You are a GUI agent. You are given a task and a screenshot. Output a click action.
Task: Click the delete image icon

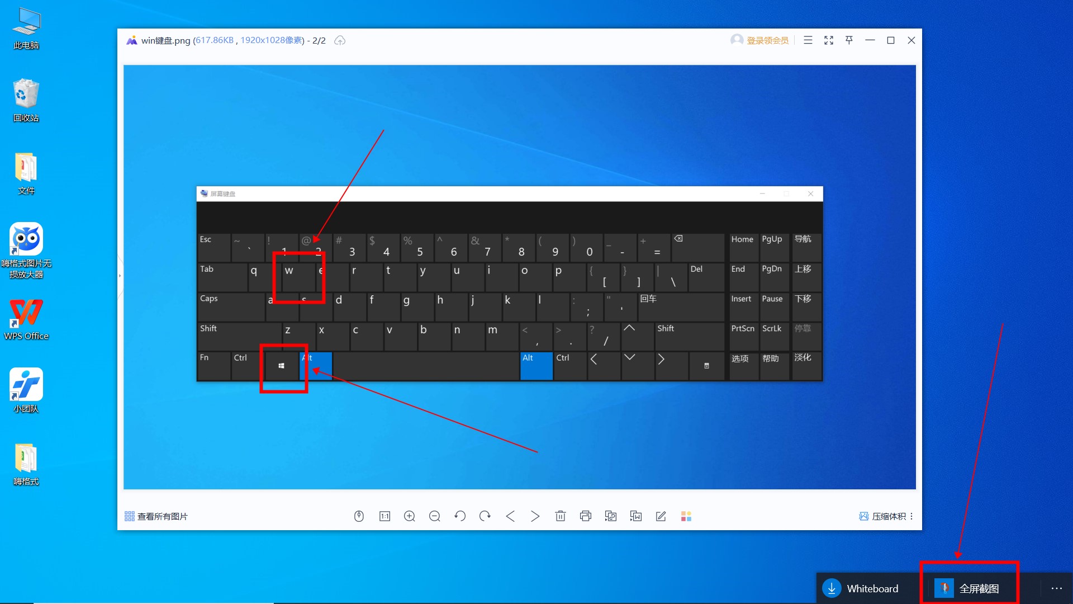(561, 516)
